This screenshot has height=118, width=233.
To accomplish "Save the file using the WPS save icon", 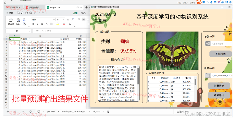I will 18,13.
